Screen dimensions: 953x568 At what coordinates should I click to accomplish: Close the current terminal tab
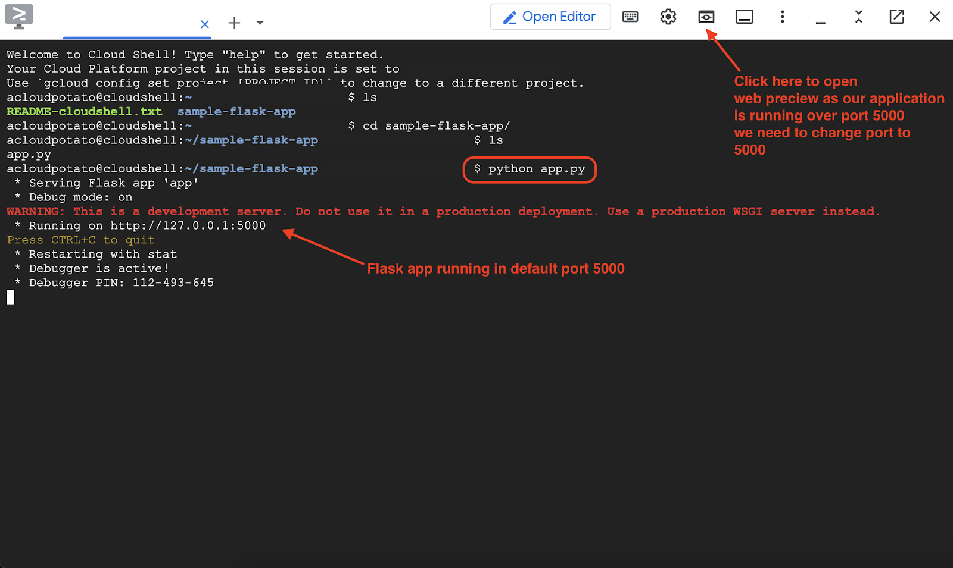(x=204, y=24)
